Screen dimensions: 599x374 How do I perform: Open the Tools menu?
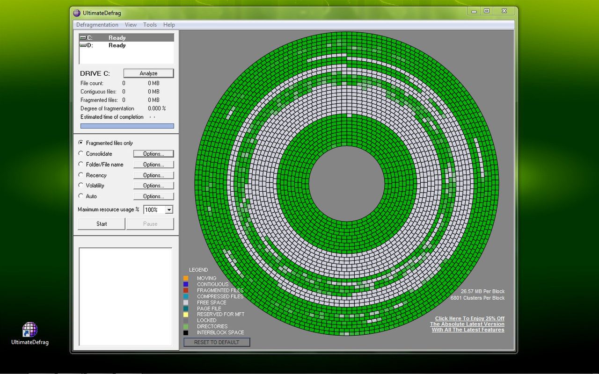click(150, 25)
